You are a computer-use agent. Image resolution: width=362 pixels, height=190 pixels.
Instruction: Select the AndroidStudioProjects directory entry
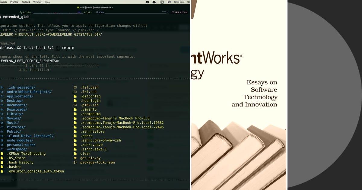point(29,92)
